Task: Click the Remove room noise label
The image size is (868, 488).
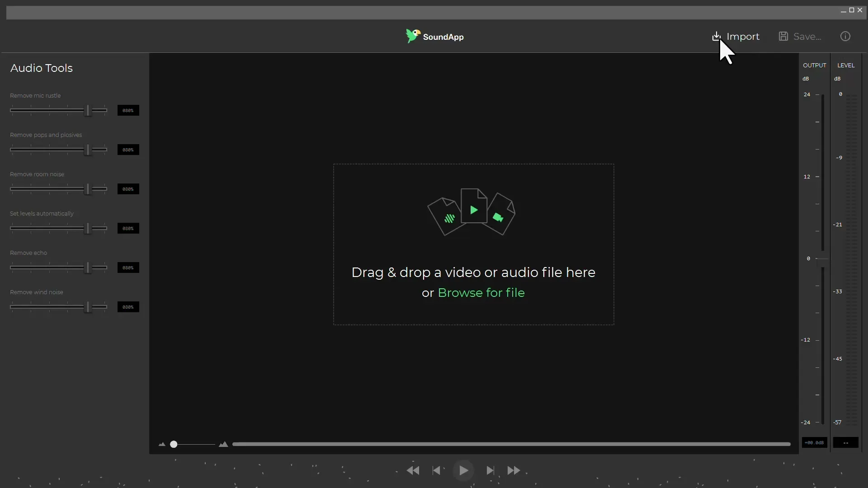Action: coord(37,174)
